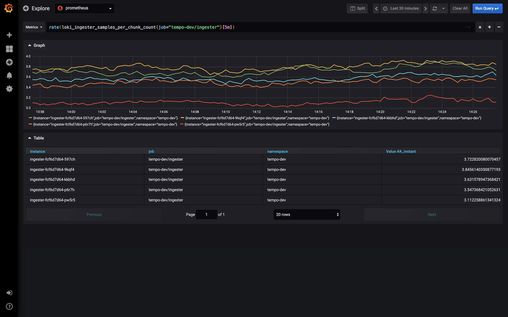The image size is (508, 317).
Task: Open the Help question mark icon
Action: tap(9, 306)
